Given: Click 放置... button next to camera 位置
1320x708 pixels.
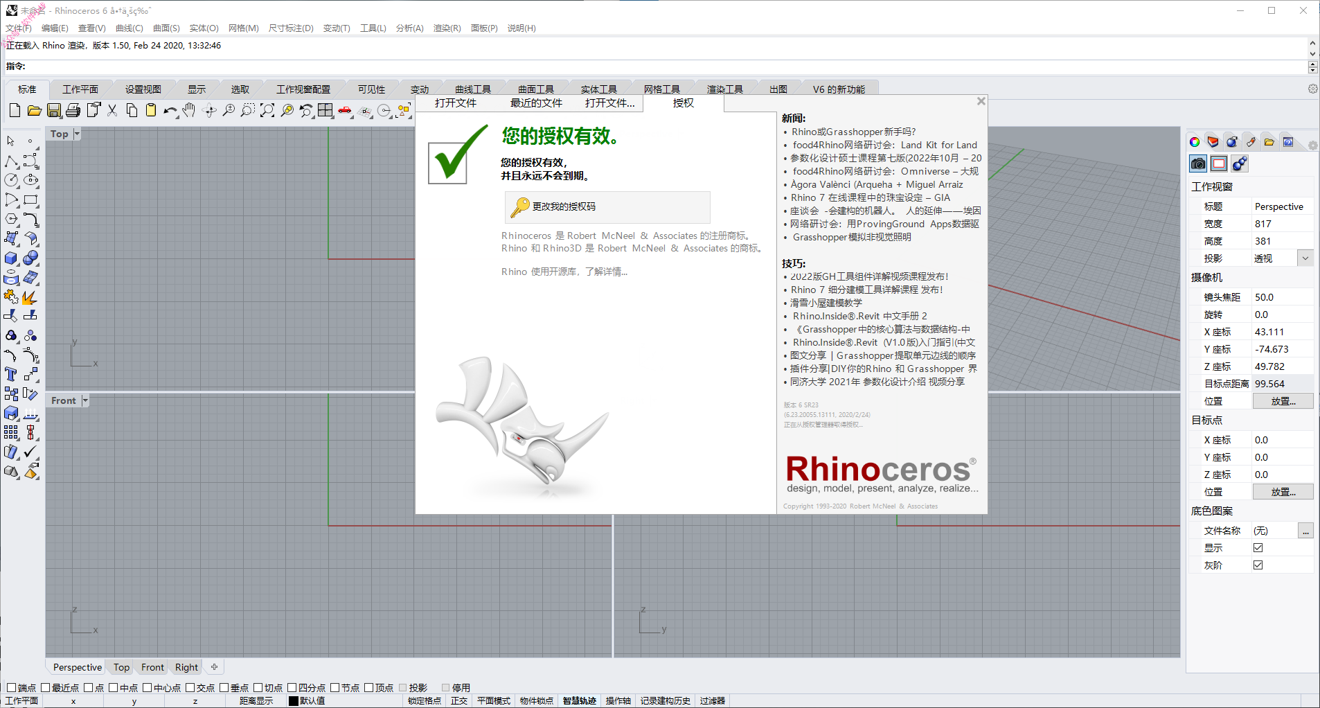Looking at the screenshot, I should (1283, 401).
